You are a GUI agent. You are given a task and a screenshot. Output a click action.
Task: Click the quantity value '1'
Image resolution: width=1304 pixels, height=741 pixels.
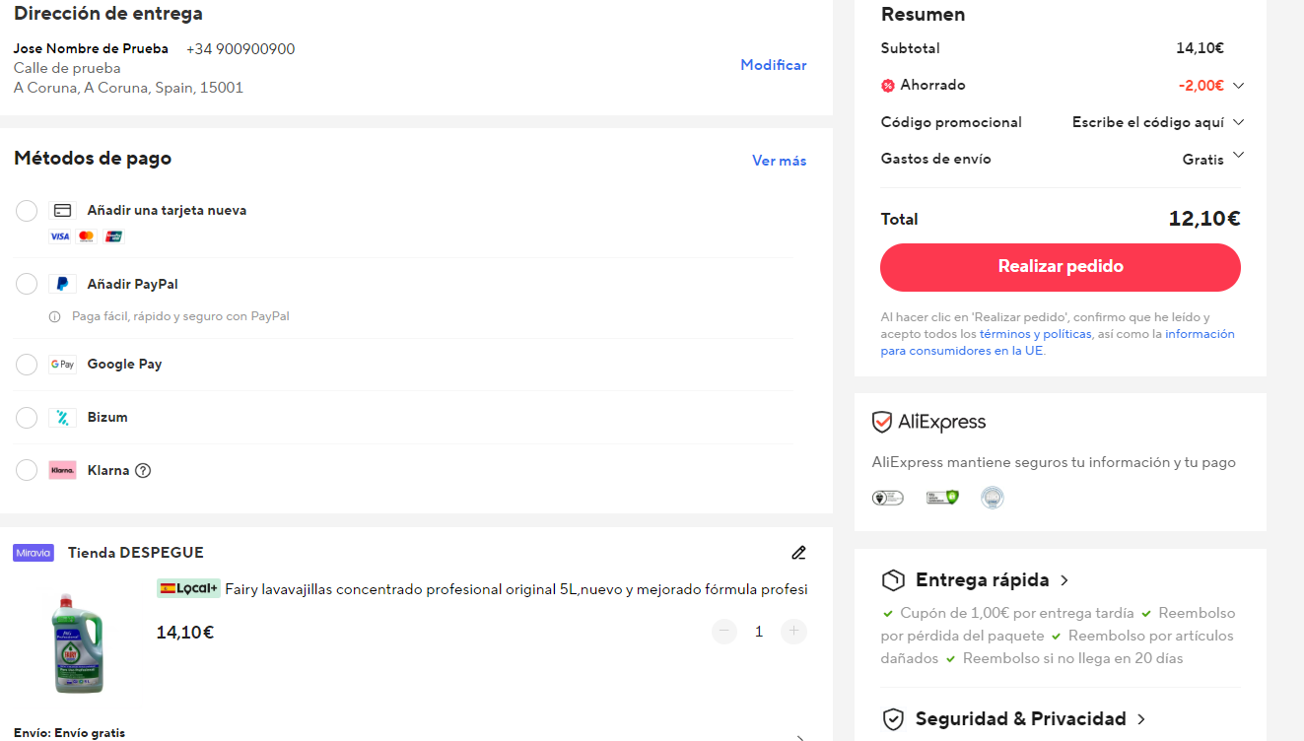click(759, 632)
